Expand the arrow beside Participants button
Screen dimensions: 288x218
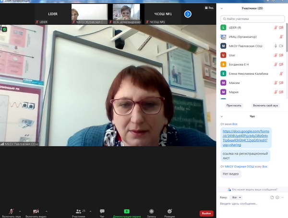pyautogui.click(x=90, y=211)
